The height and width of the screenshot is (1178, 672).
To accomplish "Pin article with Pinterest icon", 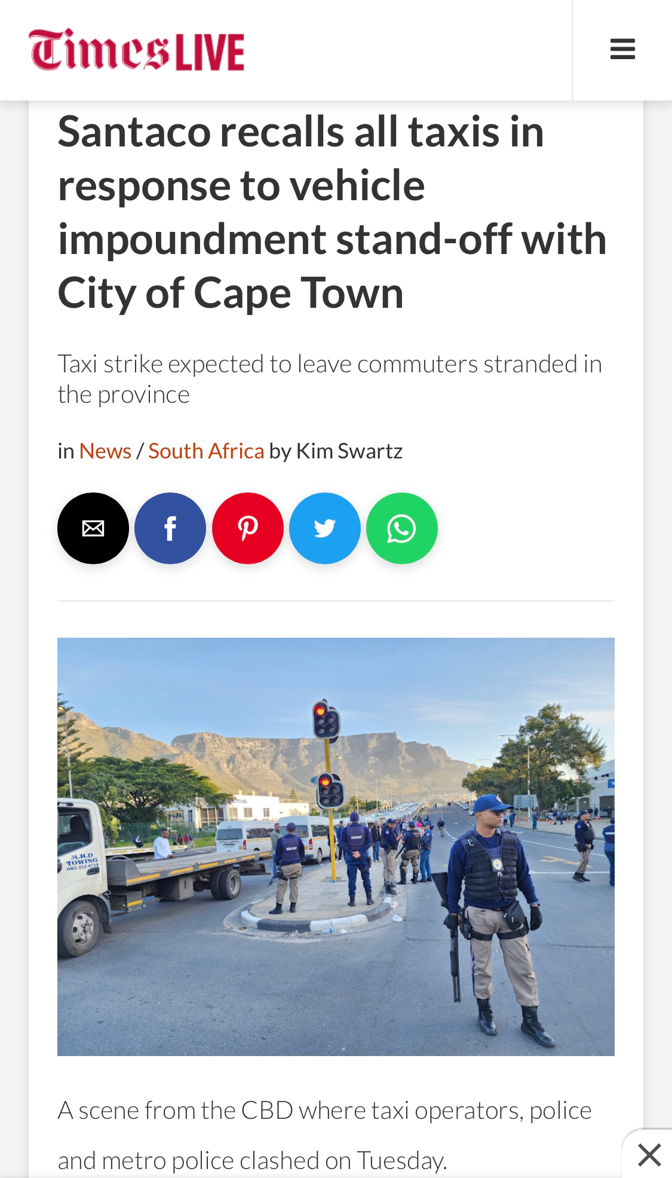I will point(248,528).
